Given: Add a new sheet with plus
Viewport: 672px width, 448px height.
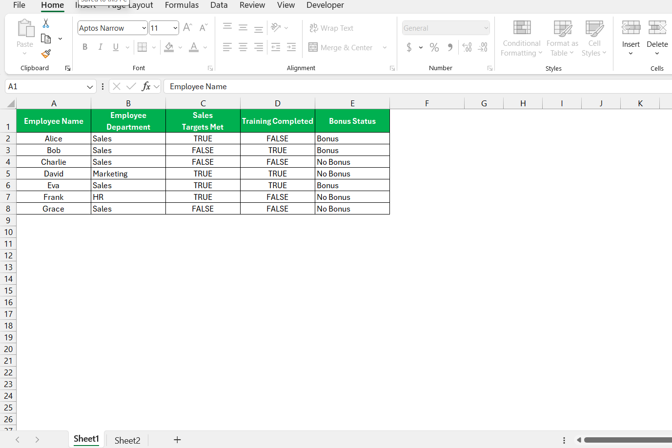Looking at the screenshot, I should point(177,440).
